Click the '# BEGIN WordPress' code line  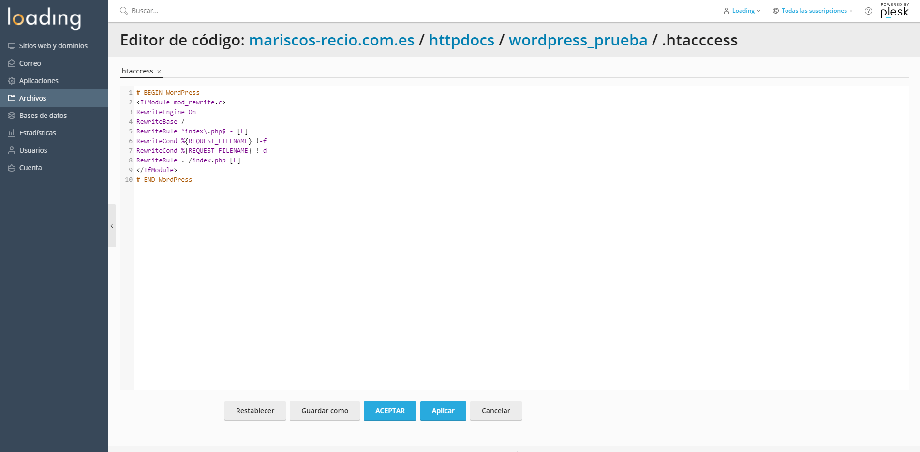click(168, 93)
